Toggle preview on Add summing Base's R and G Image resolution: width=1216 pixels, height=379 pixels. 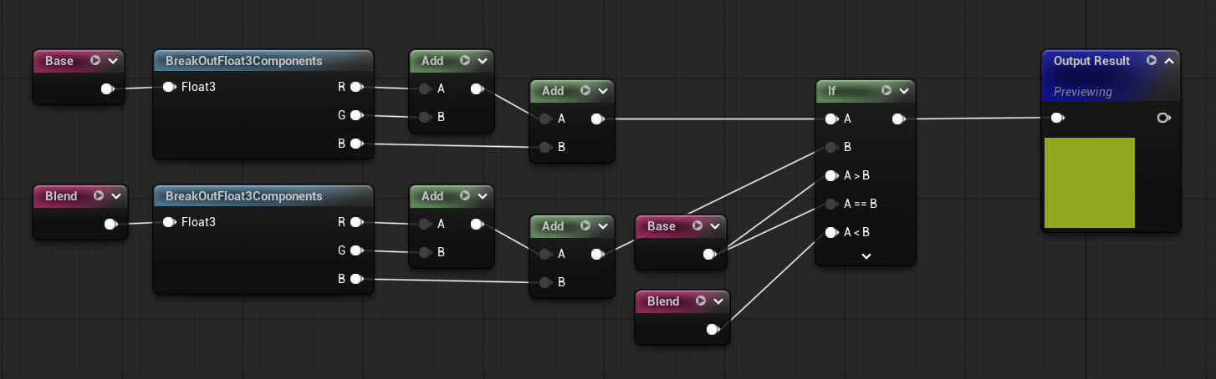click(465, 61)
